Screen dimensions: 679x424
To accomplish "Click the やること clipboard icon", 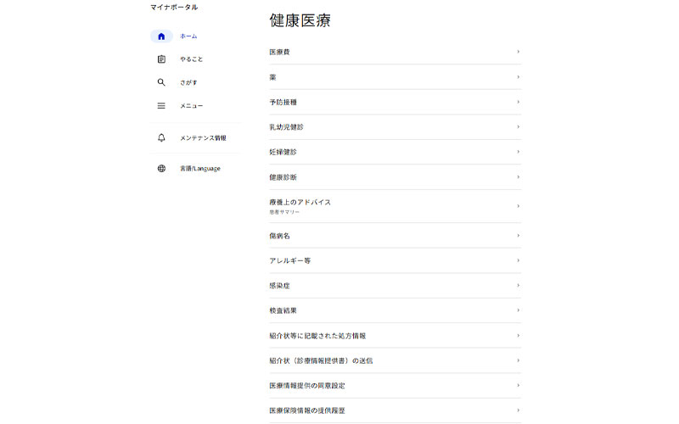I will pos(161,59).
